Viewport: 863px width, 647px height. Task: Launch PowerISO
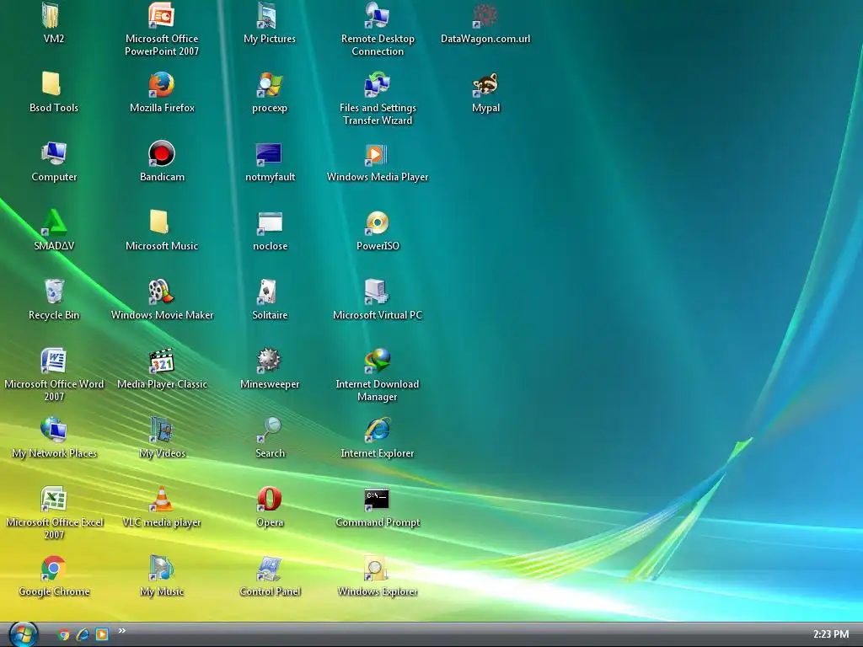click(x=377, y=222)
